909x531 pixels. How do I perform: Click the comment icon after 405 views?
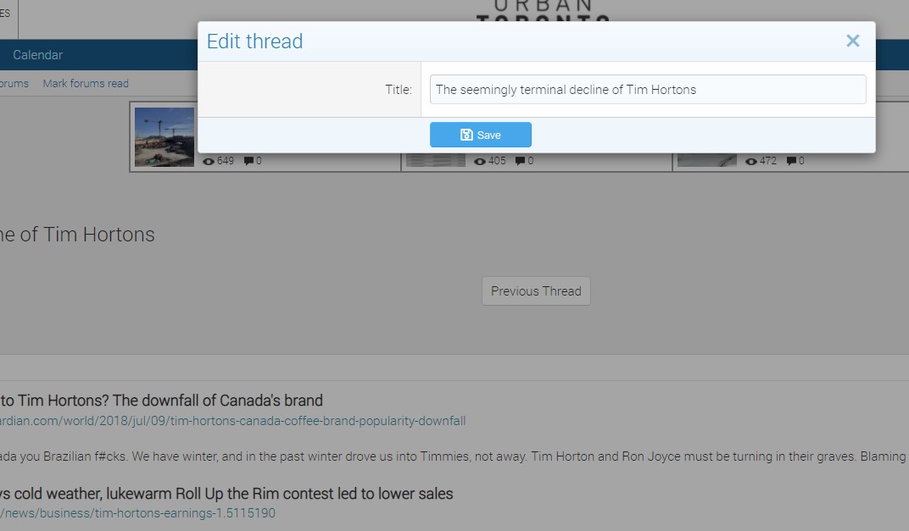(x=520, y=161)
